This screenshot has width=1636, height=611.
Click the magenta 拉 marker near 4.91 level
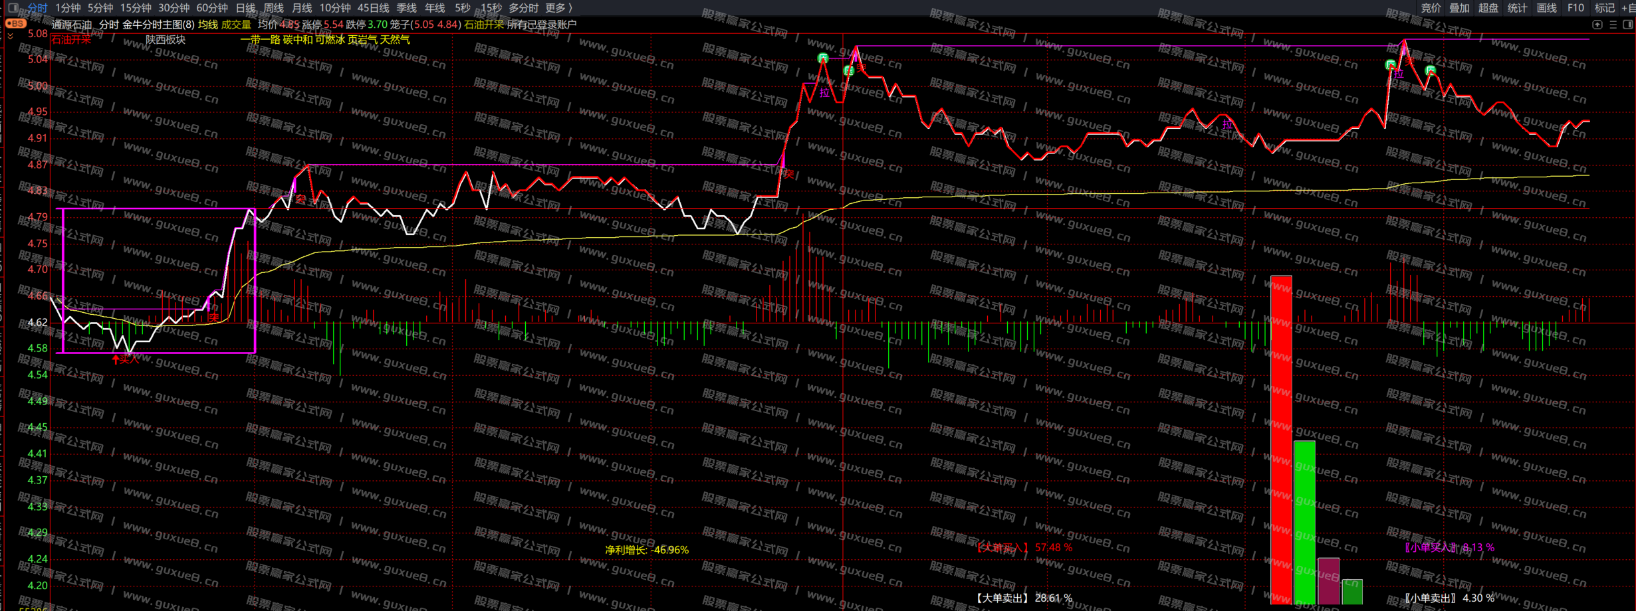pos(1227,124)
